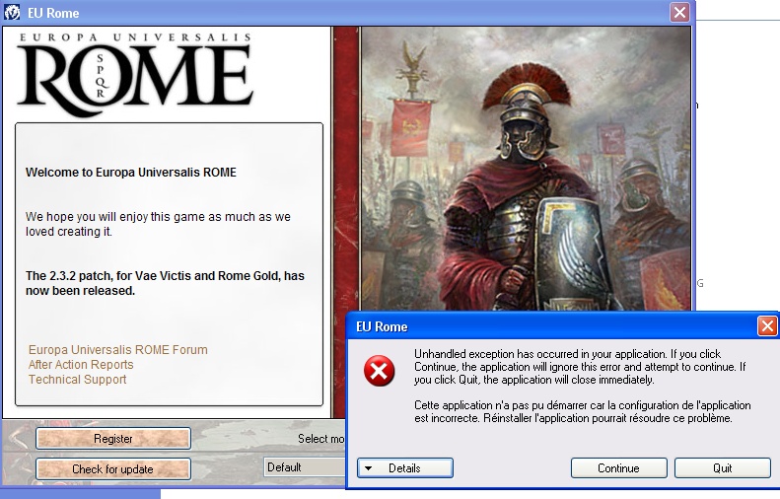The height and width of the screenshot is (499, 780).
Task: Click 'We hope you will enjoy this game' text
Action: pos(158,224)
